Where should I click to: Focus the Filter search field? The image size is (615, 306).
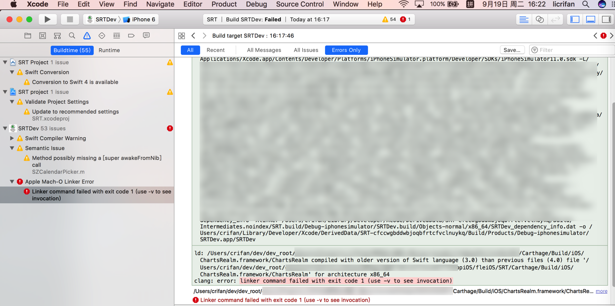click(572, 50)
